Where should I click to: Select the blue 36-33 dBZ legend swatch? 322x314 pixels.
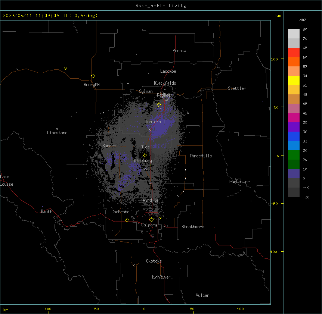coord(294,136)
